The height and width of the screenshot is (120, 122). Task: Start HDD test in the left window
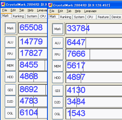tap(10, 77)
